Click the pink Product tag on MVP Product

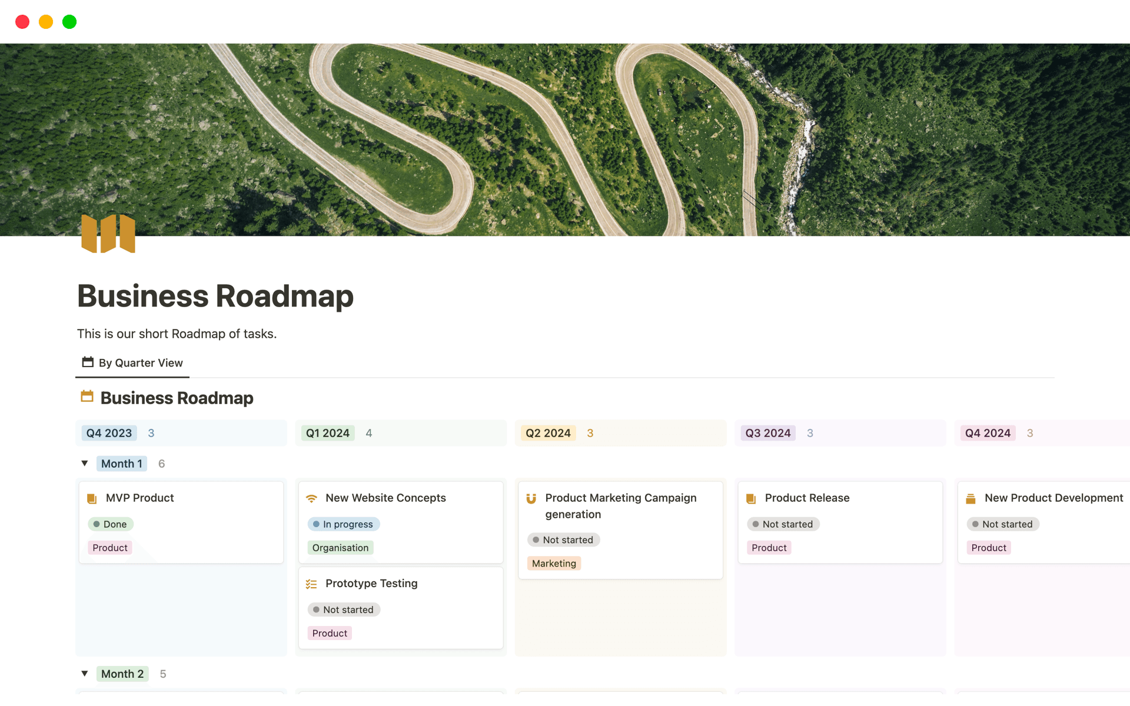click(x=109, y=547)
